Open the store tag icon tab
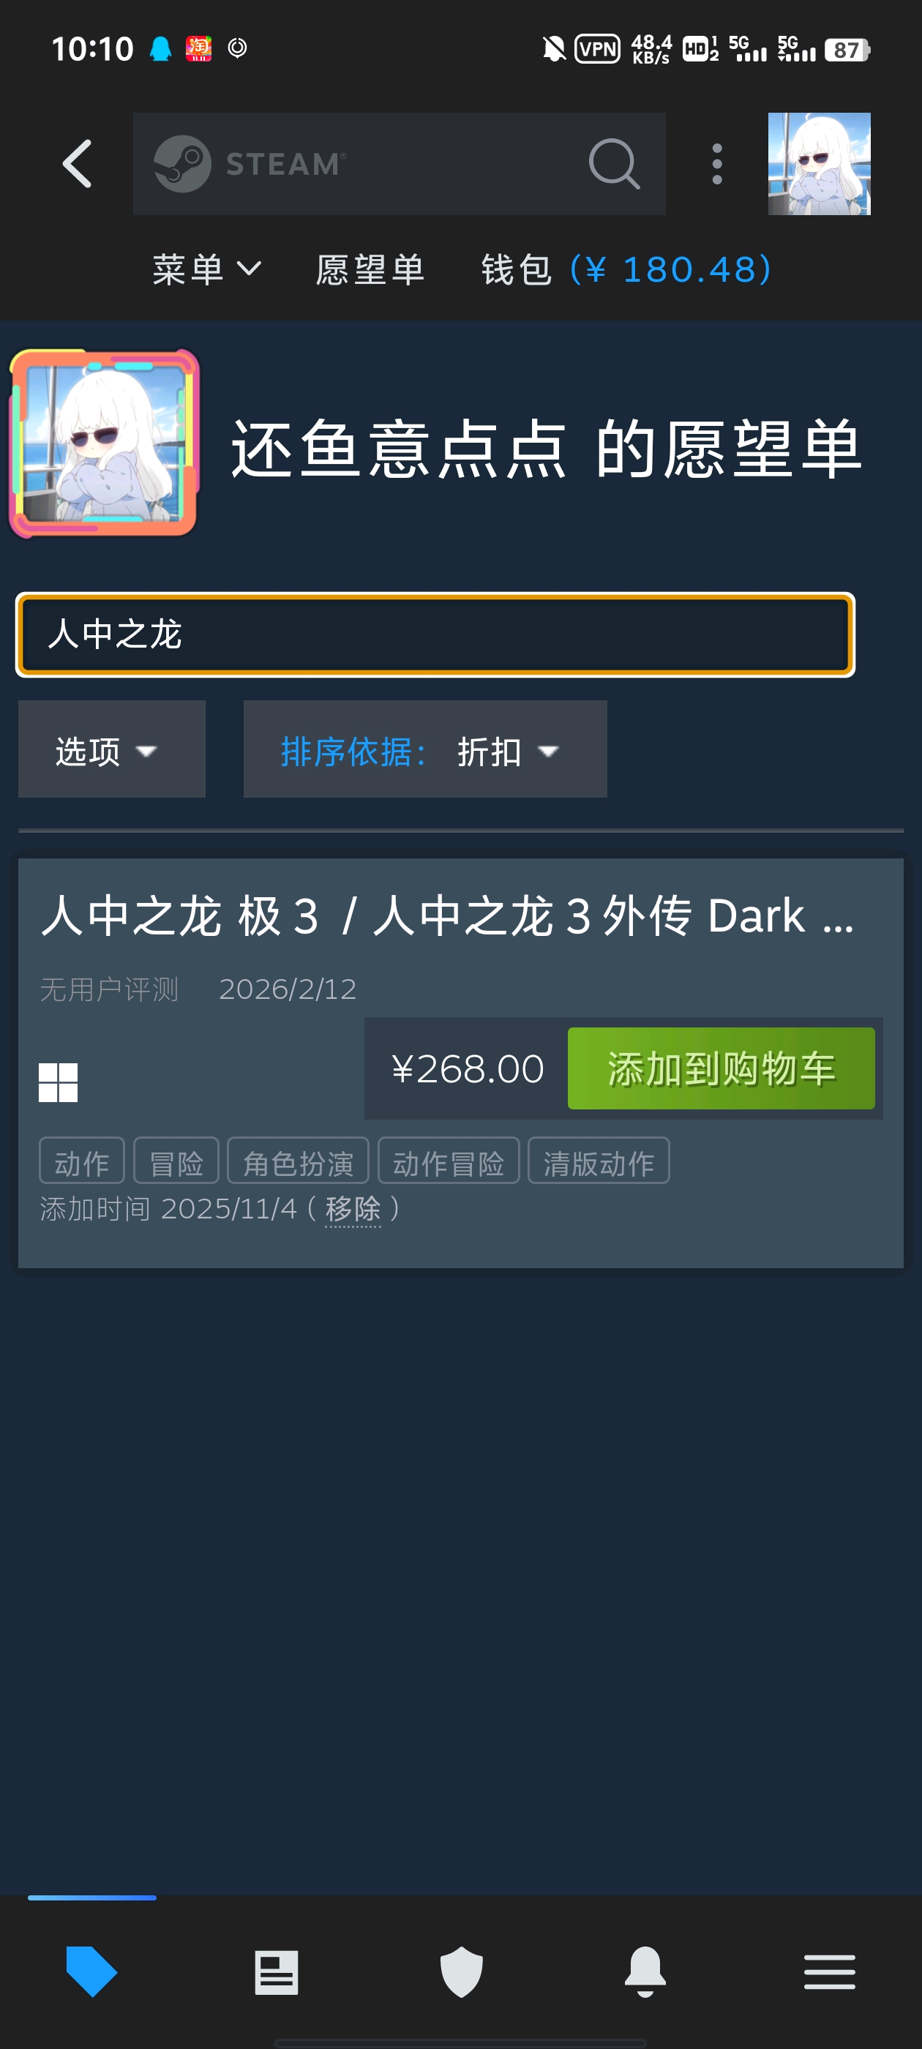Image resolution: width=922 pixels, height=2049 pixels. [x=91, y=1971]
